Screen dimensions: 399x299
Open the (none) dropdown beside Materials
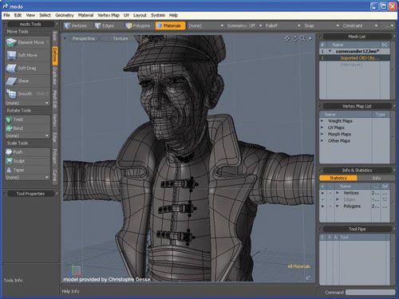(x=206, y=26)
